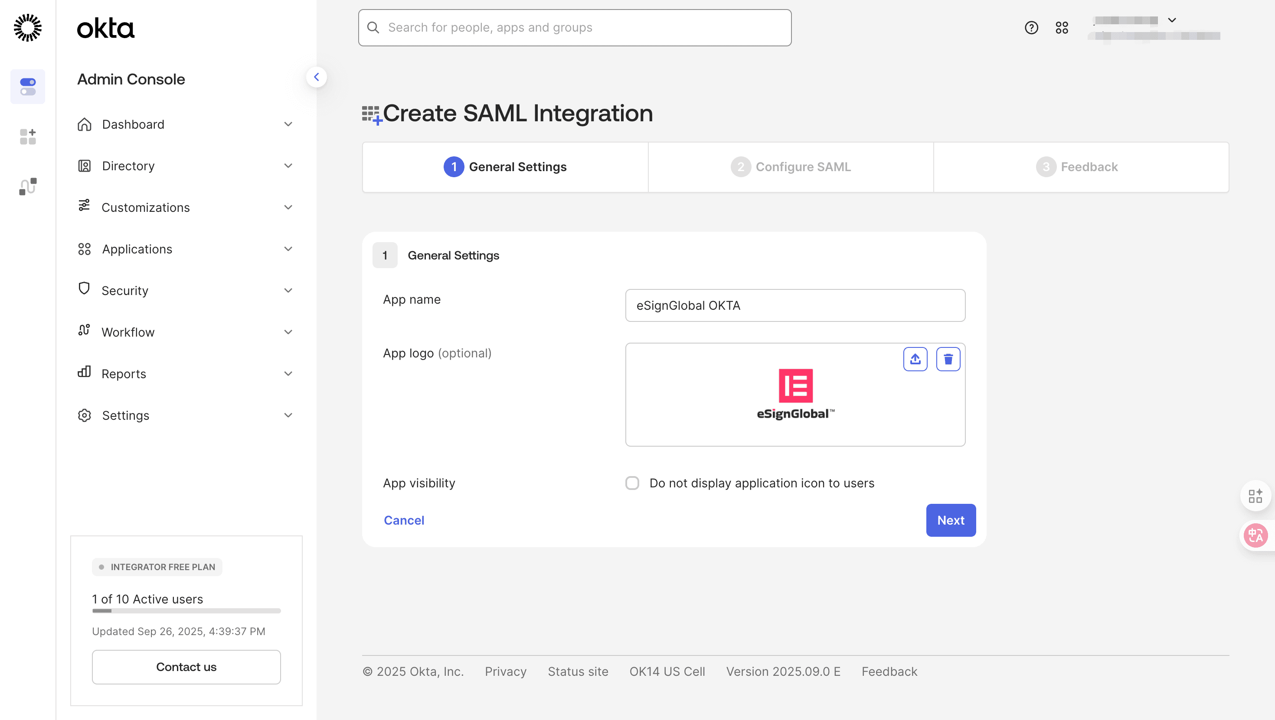
Task: Select the workflows icon in left rail
Action: tap(28, 186)
